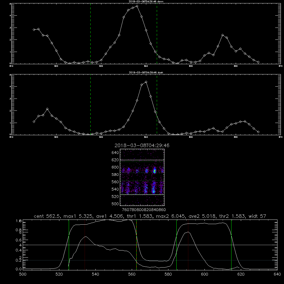Click 'max1 5.325' in the statistics line
284x284 pixels.
coord(77,216)
